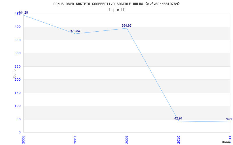
Task: Click the 2010 x-axis tick label
Action: point(179,140)
